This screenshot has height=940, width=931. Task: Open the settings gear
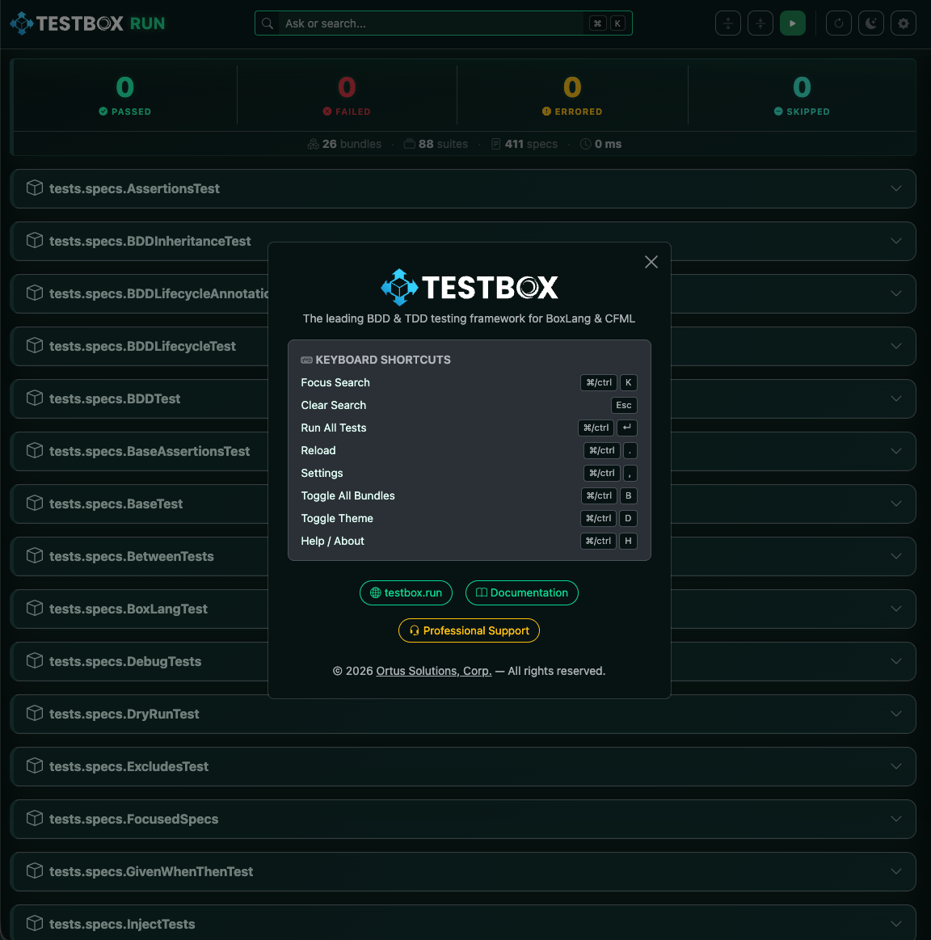[x=903, y=23]
